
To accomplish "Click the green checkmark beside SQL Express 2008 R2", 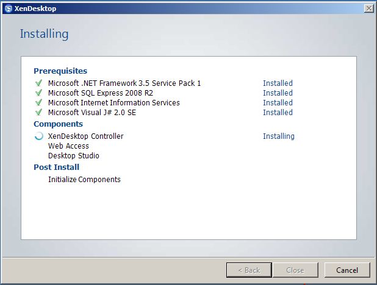I will click(38, 93).
